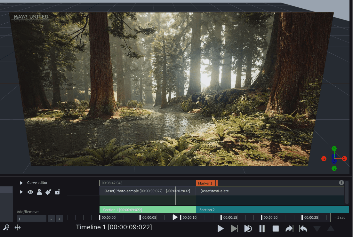353x237 pixels.
Task: Click the jump back arrow icon
Action: pos(303,229)
